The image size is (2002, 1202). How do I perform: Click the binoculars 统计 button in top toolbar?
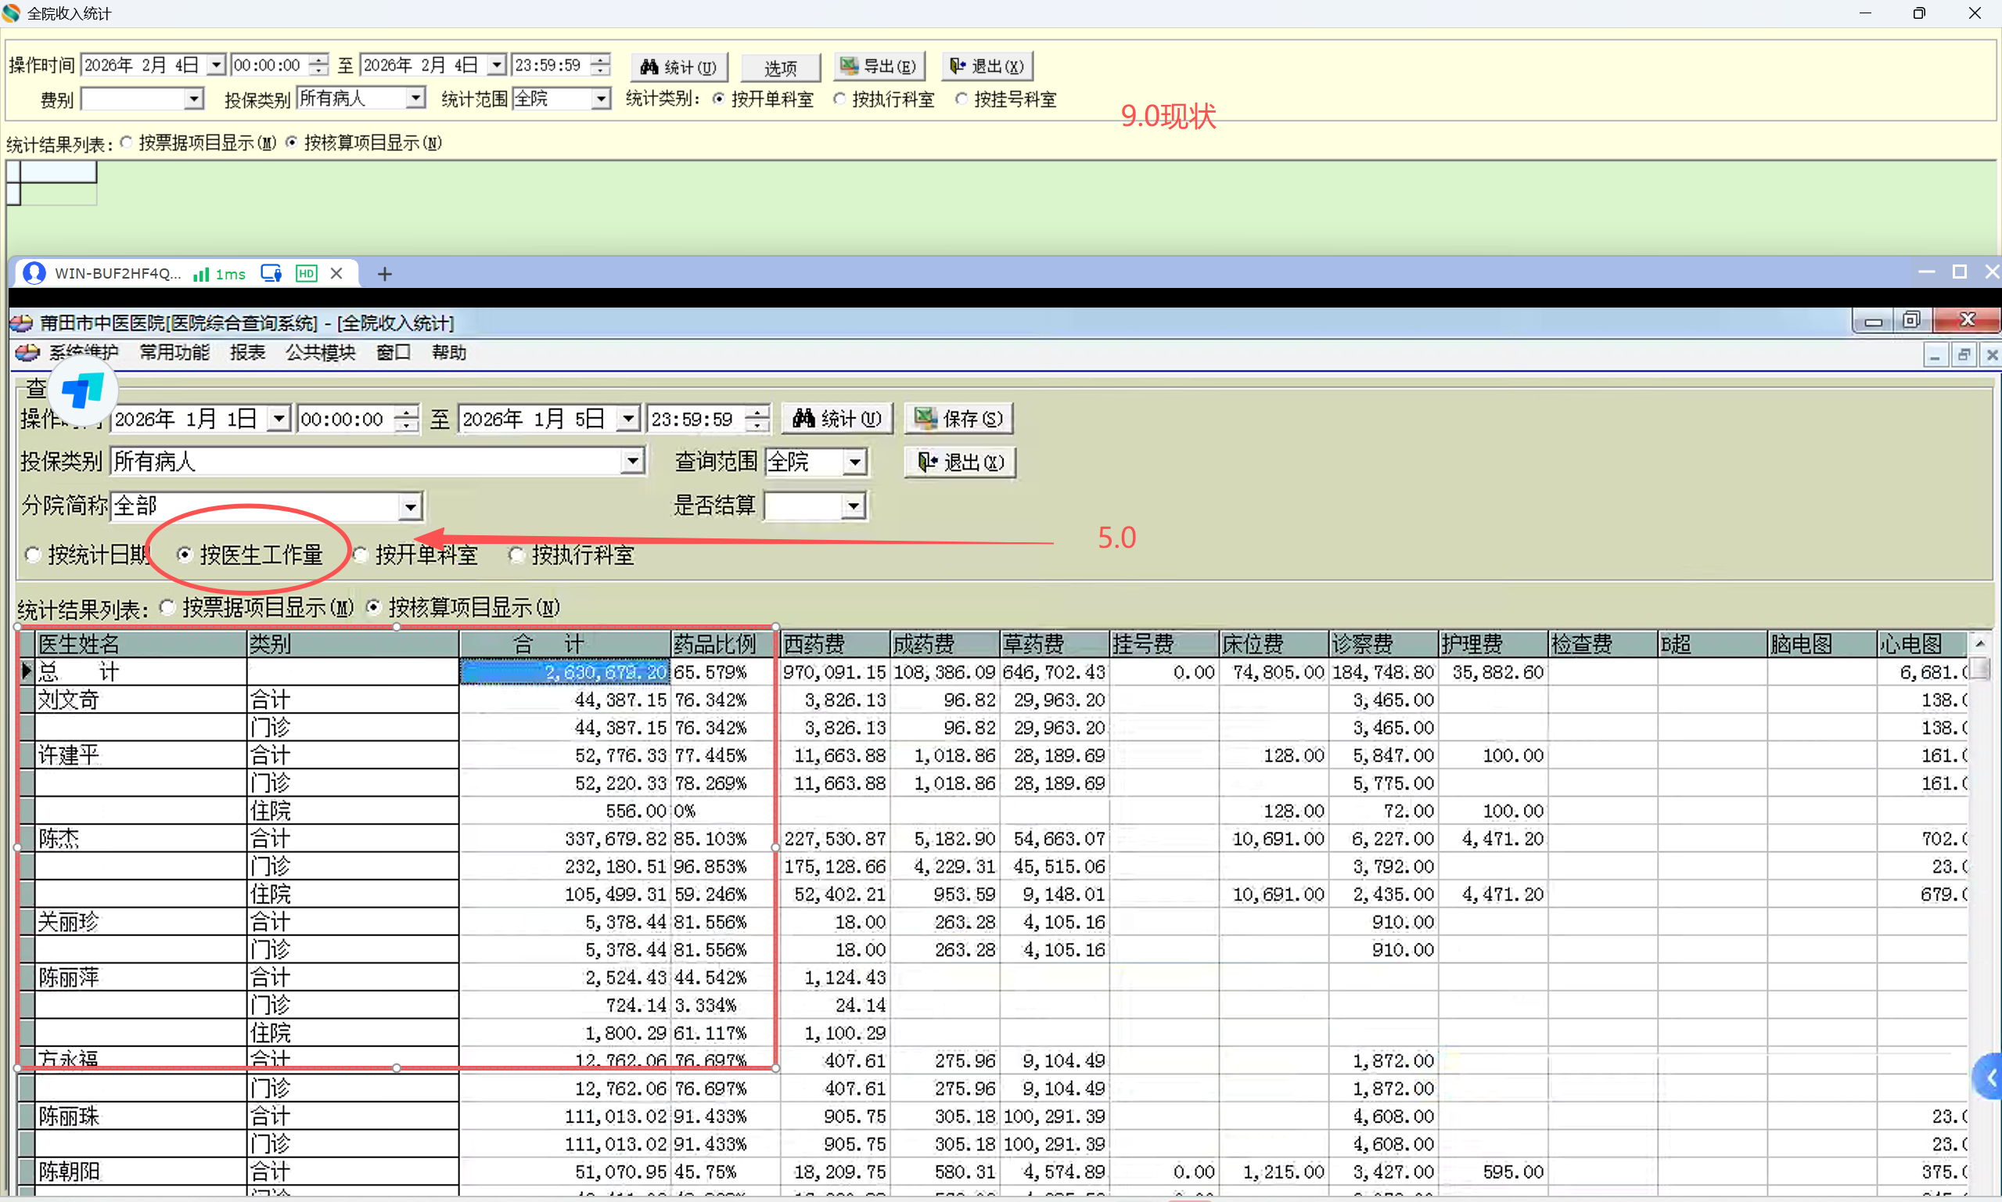678,67
